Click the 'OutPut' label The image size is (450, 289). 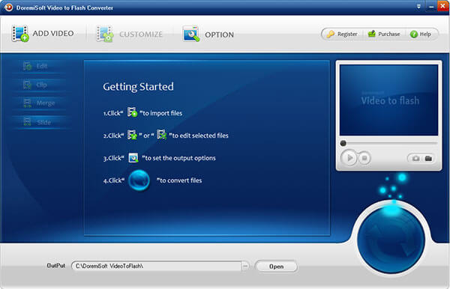[x=56, y=266]
